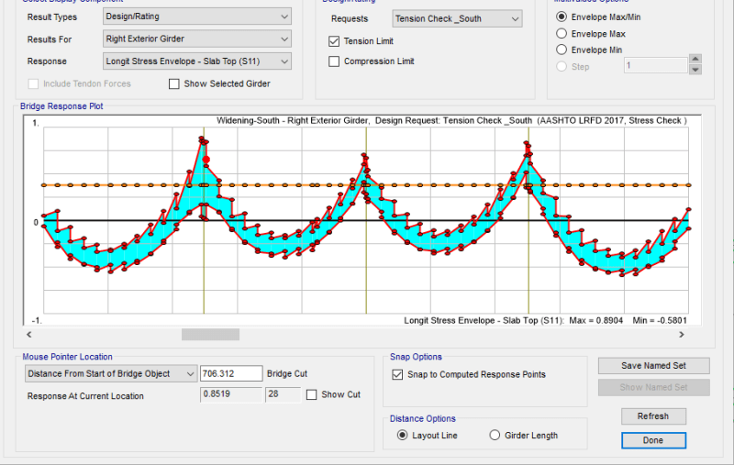Expand Distance From Start of Bridge Object dropdown

click(x=111, y=374)
